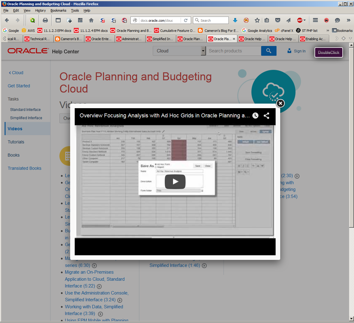
Task: Reload the page with the refresh icon
Action: click(186, 20)
